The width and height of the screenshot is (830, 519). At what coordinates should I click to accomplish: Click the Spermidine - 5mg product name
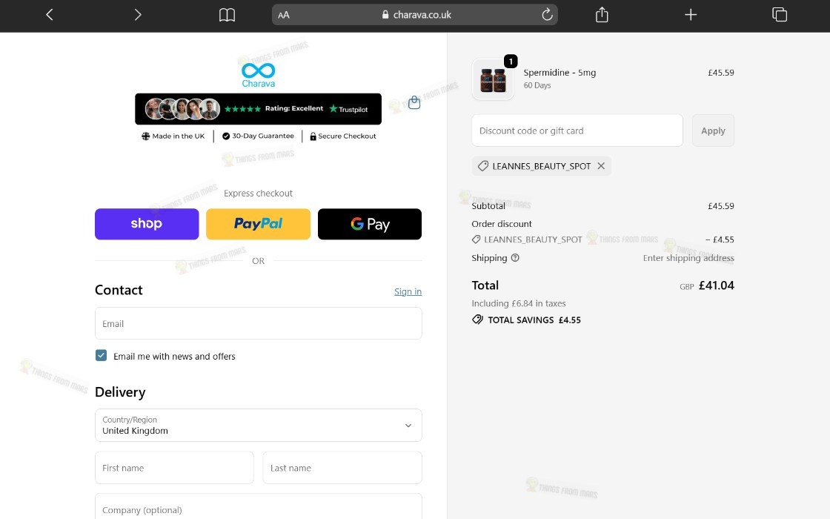click(x=560, y=73)
